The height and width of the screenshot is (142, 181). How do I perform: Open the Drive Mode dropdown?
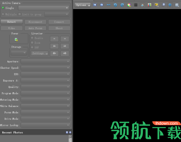[46, 119]
